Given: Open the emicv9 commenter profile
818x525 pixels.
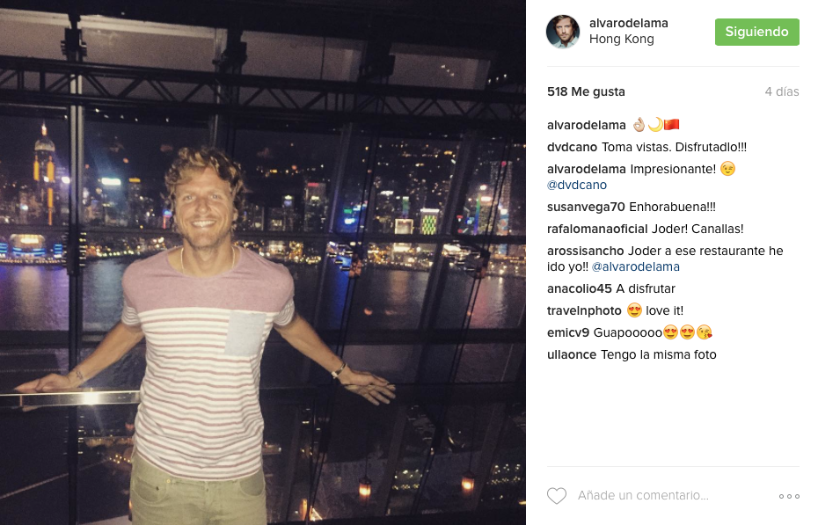Looking at the screenshot, I should (568, 332).
